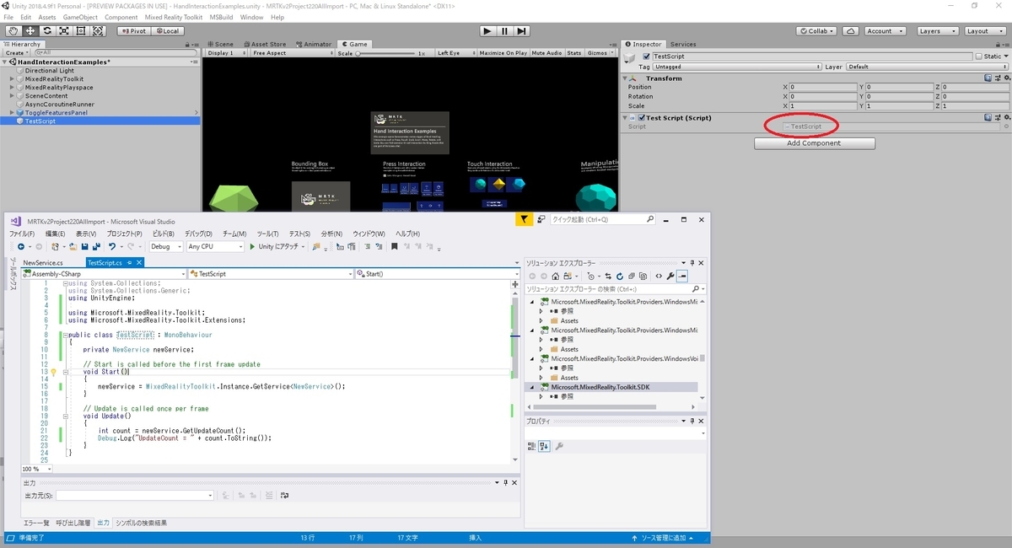Open Unity cloud services icon
The width and height of the screenshot is (1012, 548).
[851, 31]
